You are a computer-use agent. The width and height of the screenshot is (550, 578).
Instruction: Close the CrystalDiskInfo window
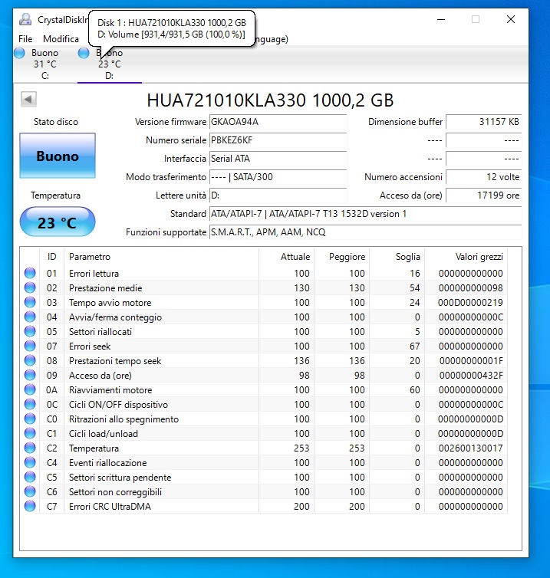click(511, 19)
